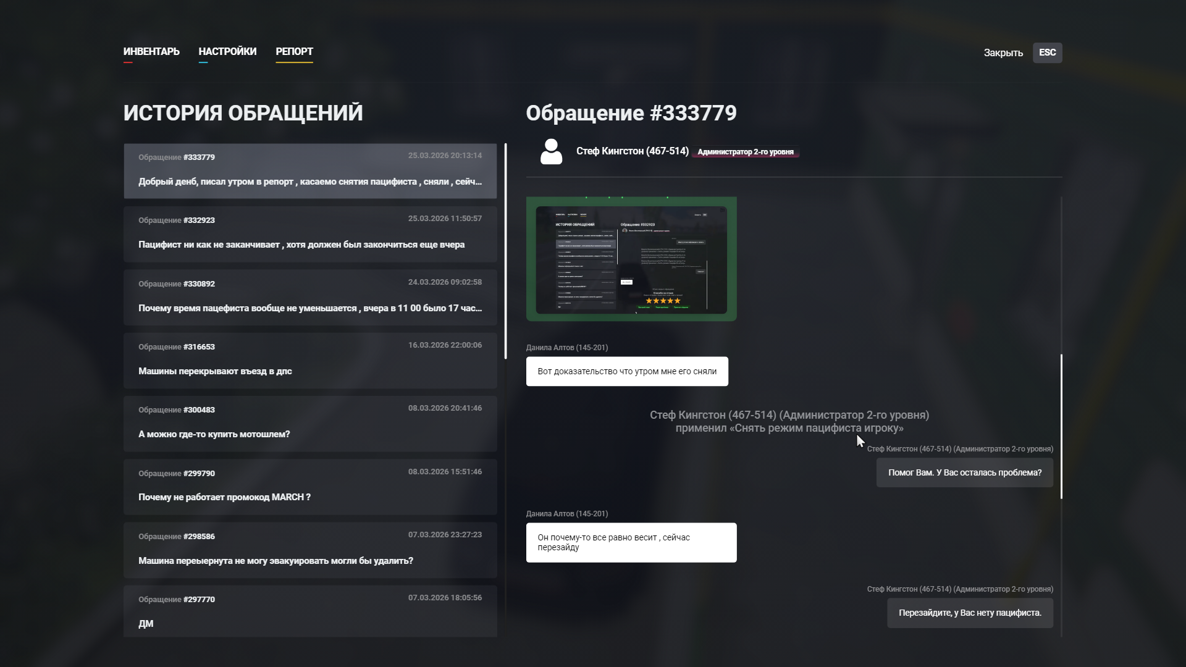This screenshot has width=1186, height=667.
Task: Open report #299790 about promo code MARCH
Action: [310, 487]
